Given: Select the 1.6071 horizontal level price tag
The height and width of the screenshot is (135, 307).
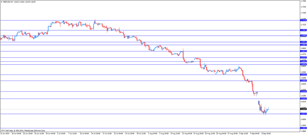Looking at the screenshot, I should click(x=303, y=114).
